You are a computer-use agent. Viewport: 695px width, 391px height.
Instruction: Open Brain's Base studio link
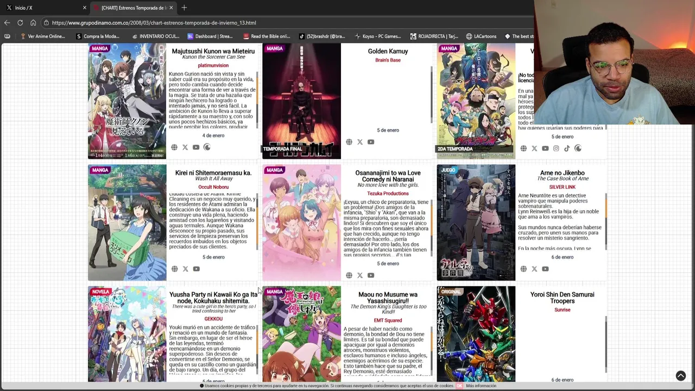(388, 60)
